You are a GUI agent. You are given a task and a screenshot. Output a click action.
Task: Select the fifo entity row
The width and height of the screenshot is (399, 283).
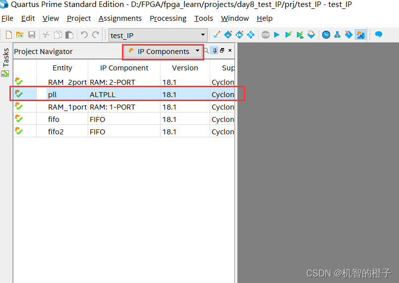click(x=124, y=119)
